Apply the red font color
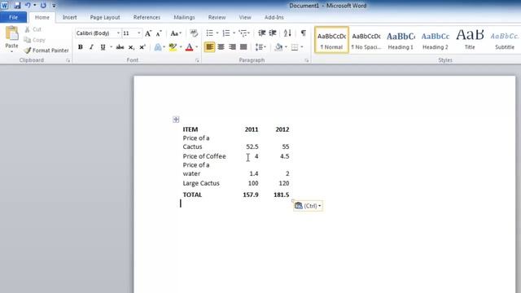This screenshot has height=293, width=521. (190, 47)
